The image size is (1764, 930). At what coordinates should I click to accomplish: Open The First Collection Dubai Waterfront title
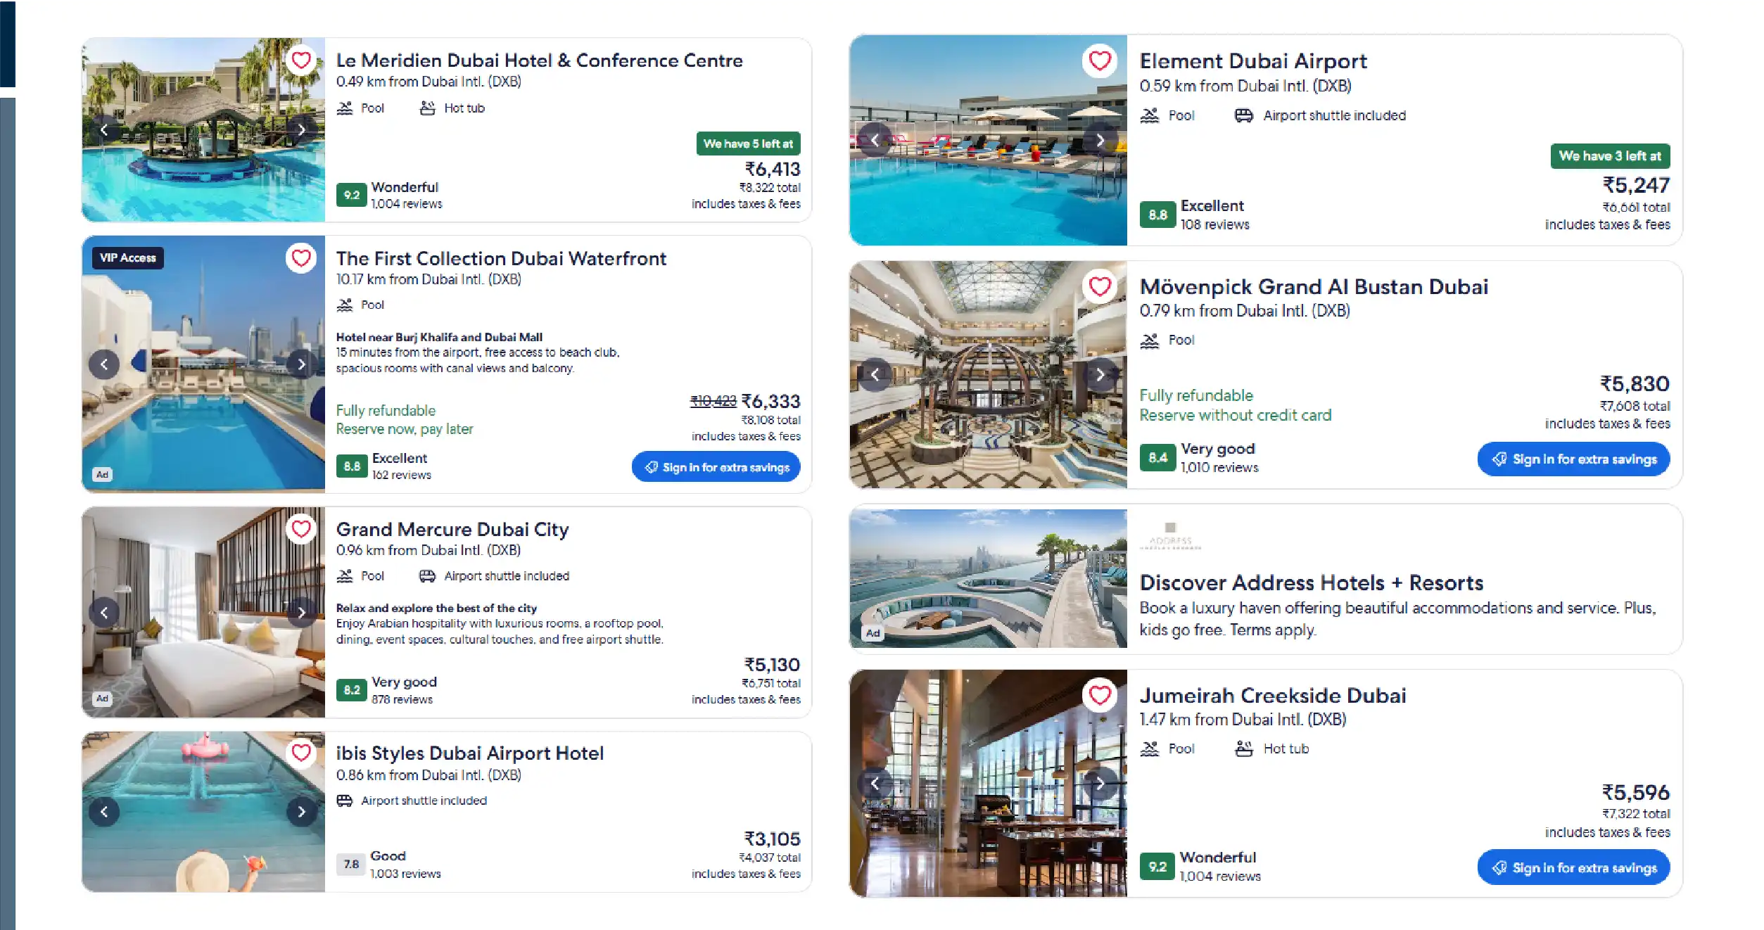click(501, 258)
